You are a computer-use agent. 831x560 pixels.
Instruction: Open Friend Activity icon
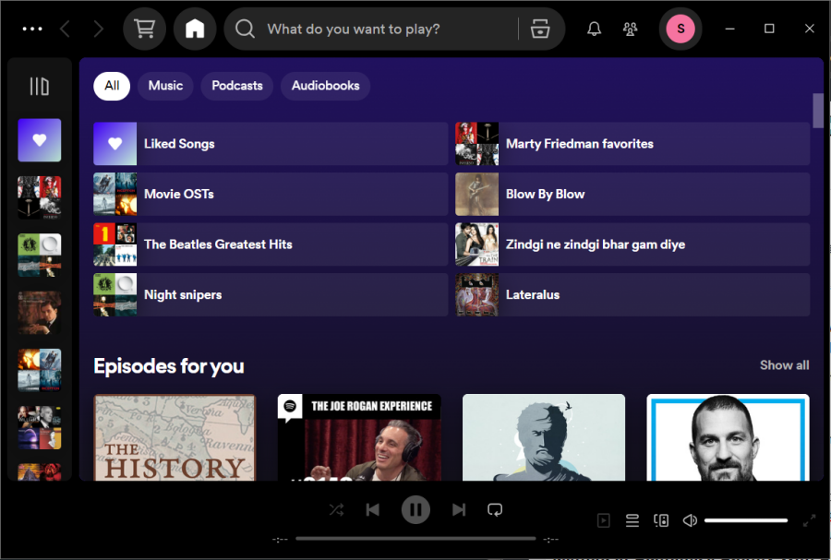click(x=631, y=29)
